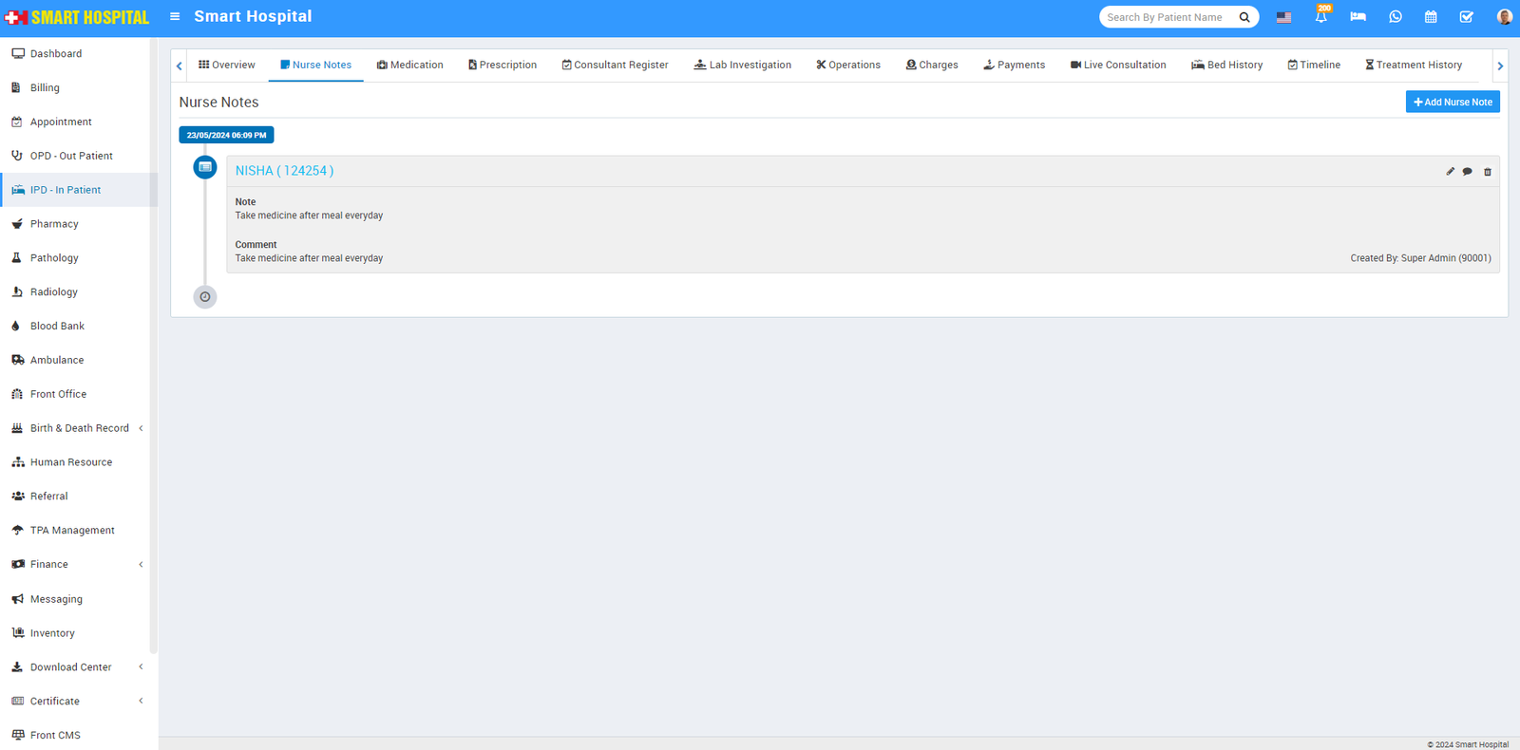Delete the nurse note with trash icon
This screenshot has width=1520, height=750.
click(x=1488, y=172)
